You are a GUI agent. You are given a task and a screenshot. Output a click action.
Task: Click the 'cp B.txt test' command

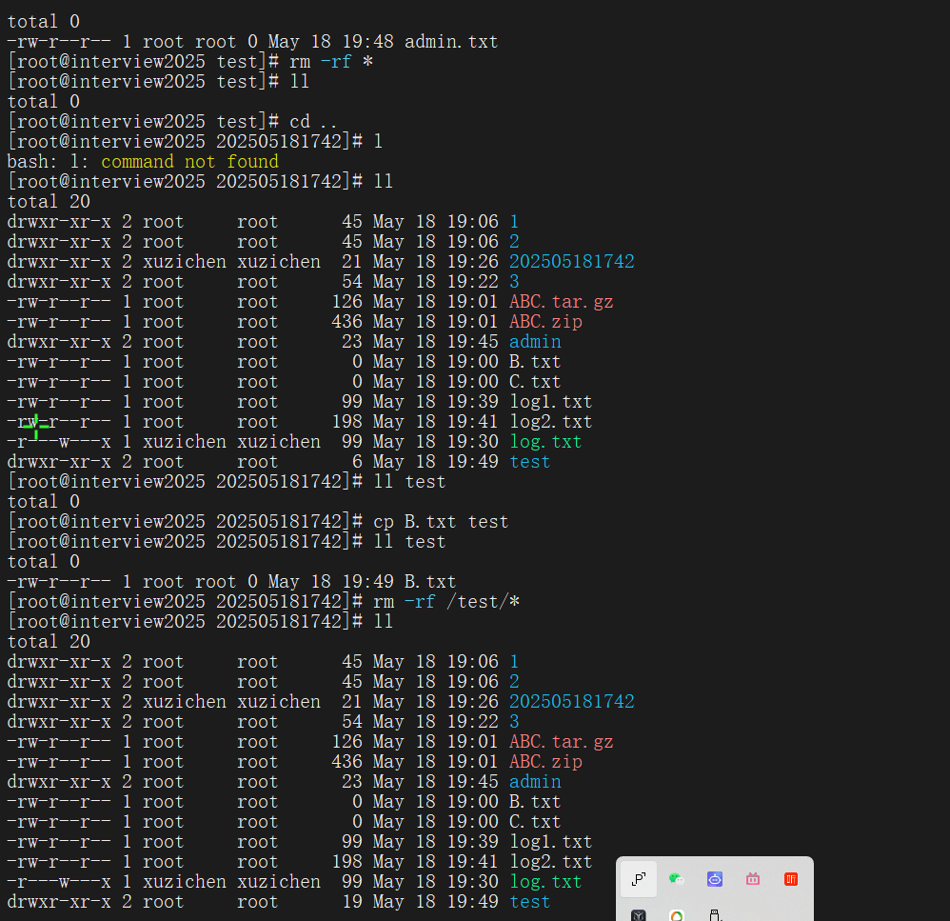click(441, 522)
